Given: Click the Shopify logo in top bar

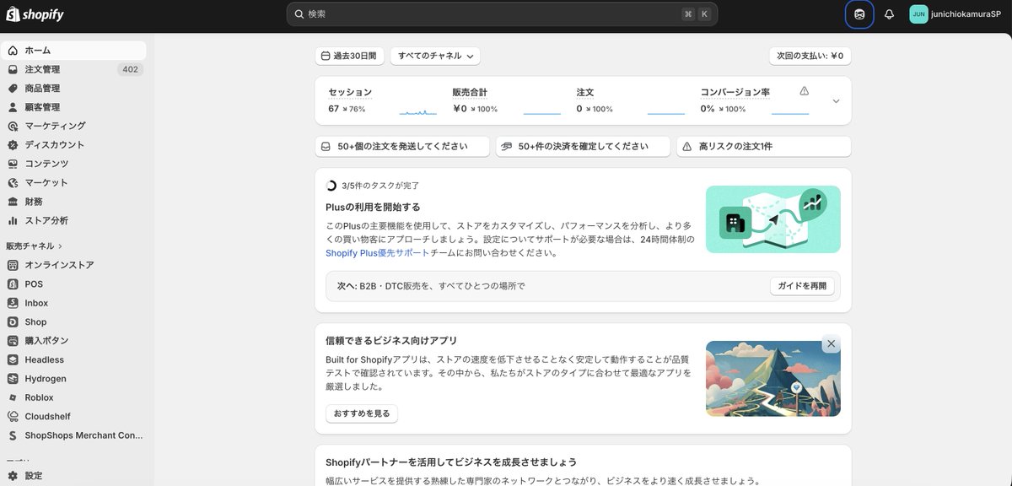Looking at the screenshot, I should point(35,14).
